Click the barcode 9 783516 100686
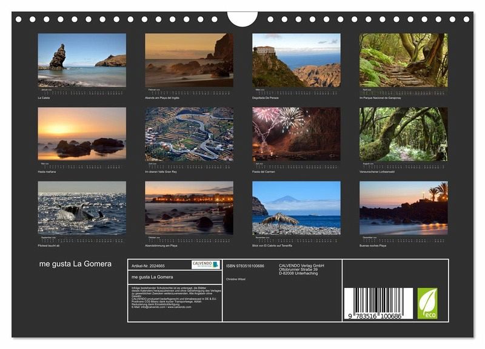The height and width of the screenshot is (349, 485). (378, 303)
